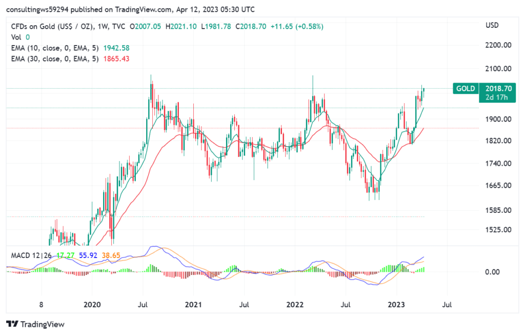Select the EMA 30 indicator legend

coord(55,59)
